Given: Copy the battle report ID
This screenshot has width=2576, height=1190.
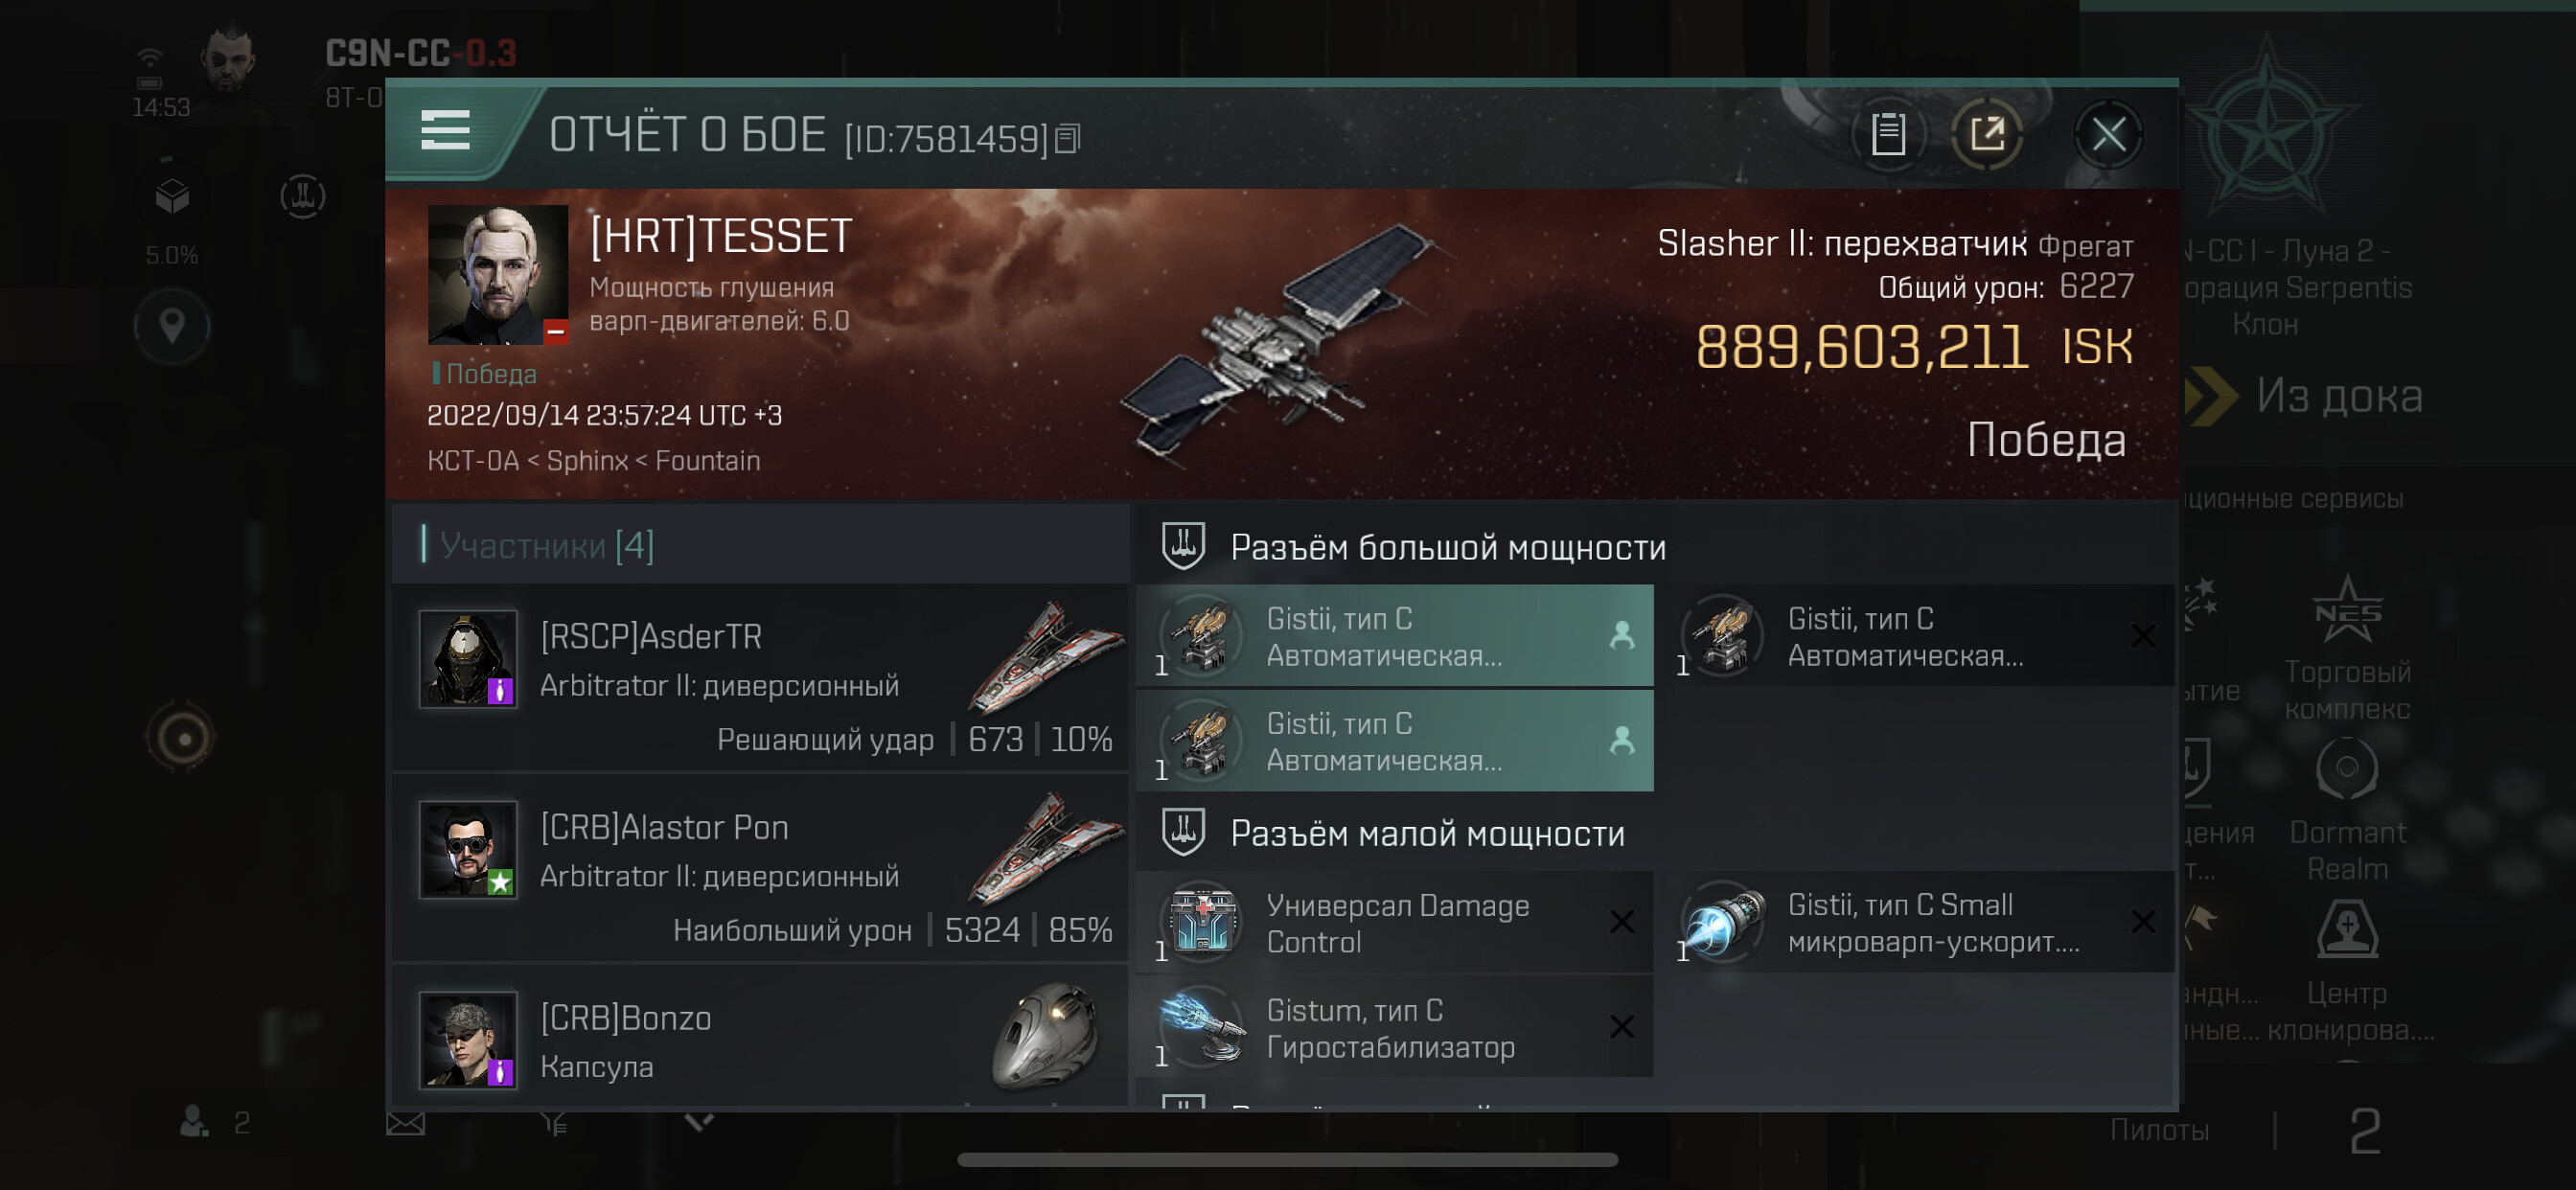Looking at the screenshot, I should coord(1067,139).
